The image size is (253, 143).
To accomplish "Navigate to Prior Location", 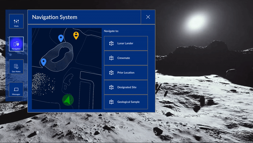I will pos(126,73).
